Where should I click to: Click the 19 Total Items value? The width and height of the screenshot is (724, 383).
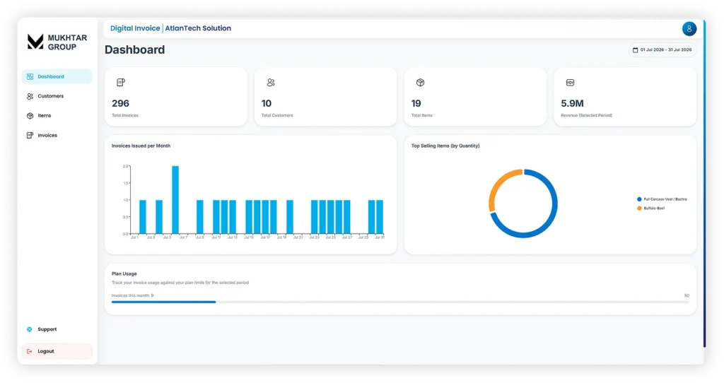[416, 103]
